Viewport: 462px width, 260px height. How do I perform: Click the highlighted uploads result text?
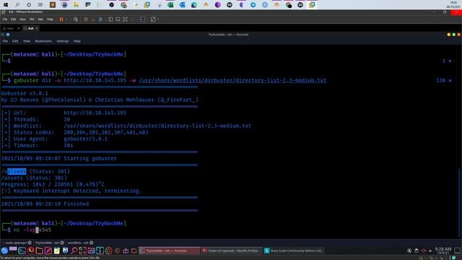coord(17,171)
